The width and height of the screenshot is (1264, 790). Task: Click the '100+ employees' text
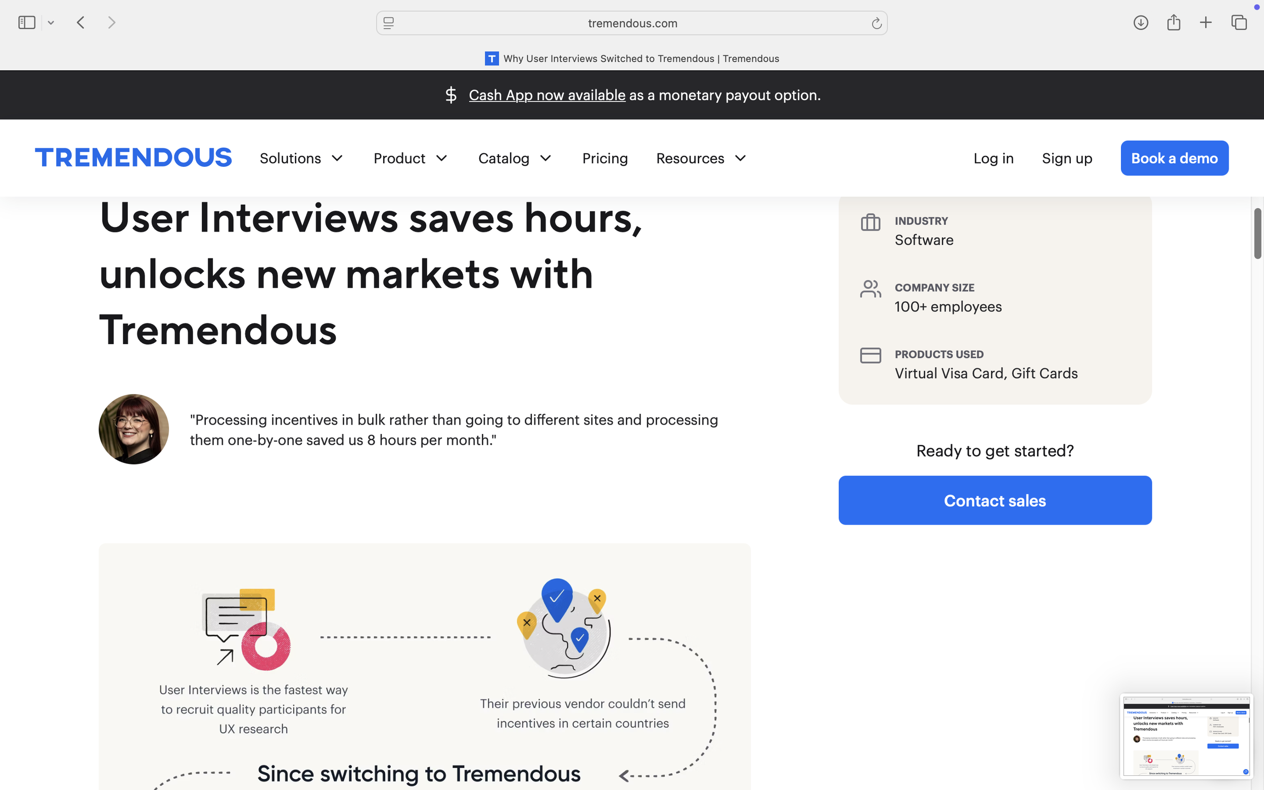pos(948,307)
